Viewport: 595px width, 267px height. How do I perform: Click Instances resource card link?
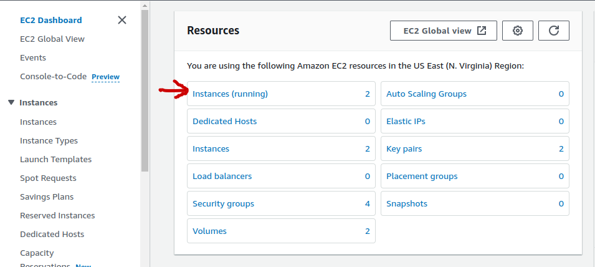211,149
